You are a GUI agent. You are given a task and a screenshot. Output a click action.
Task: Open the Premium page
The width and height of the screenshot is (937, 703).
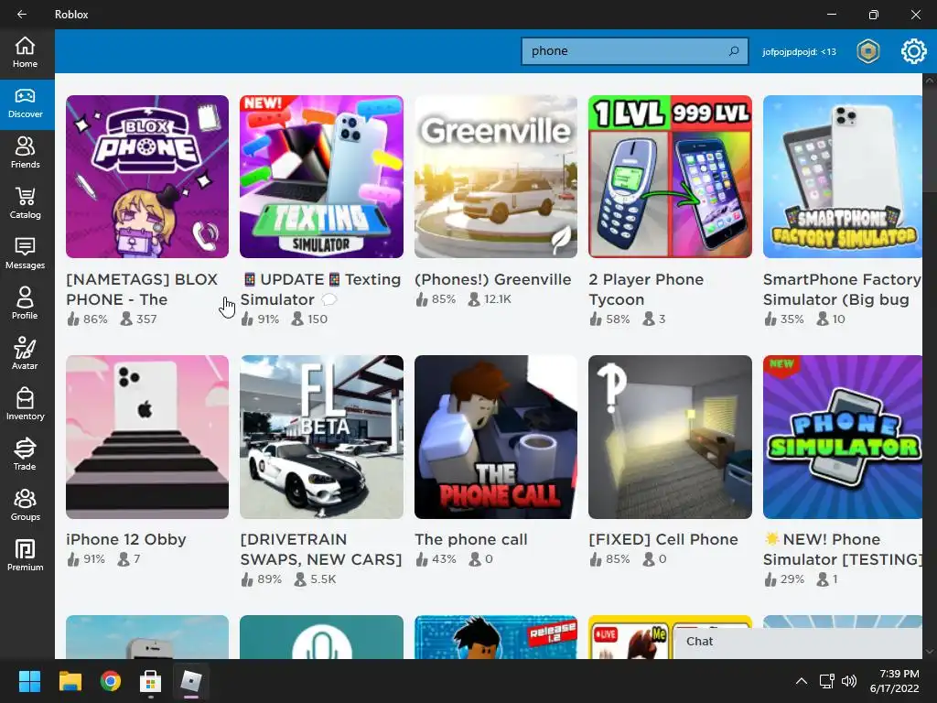click(25, 556)
